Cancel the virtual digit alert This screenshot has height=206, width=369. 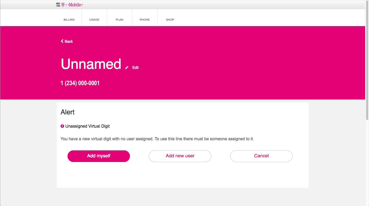(x=261, y=156)
